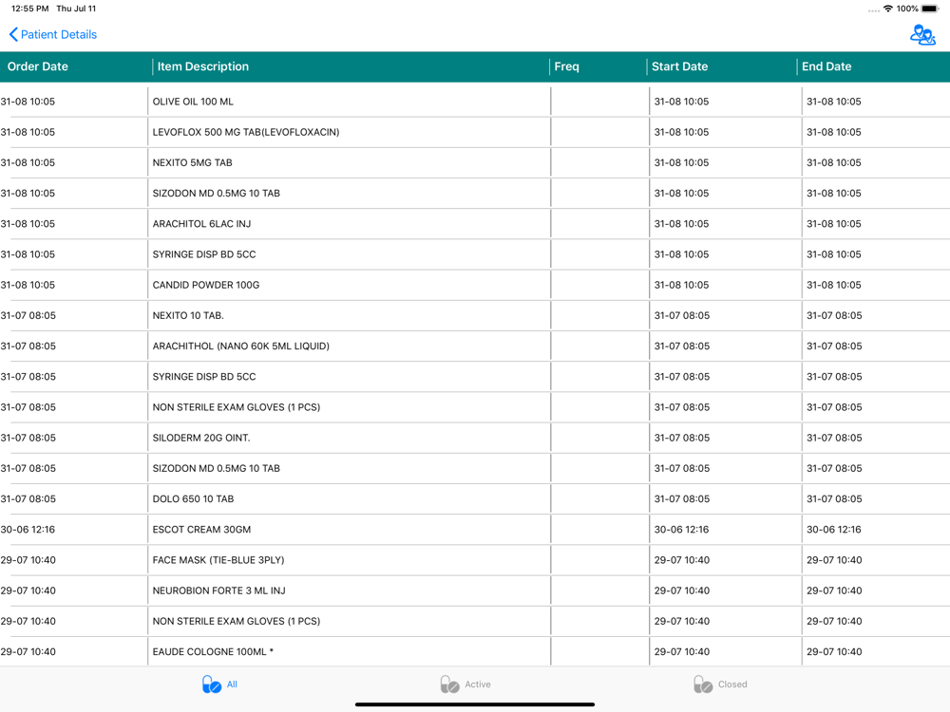Select the SILODERM 20G OINT. item
Image resolution: width=950 pixels, height=712 pixels.
[x=201, y=438]
